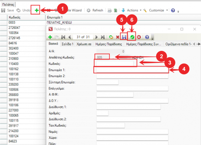
Task: Go to previous record in Πελάτης window
Action: 70,37
